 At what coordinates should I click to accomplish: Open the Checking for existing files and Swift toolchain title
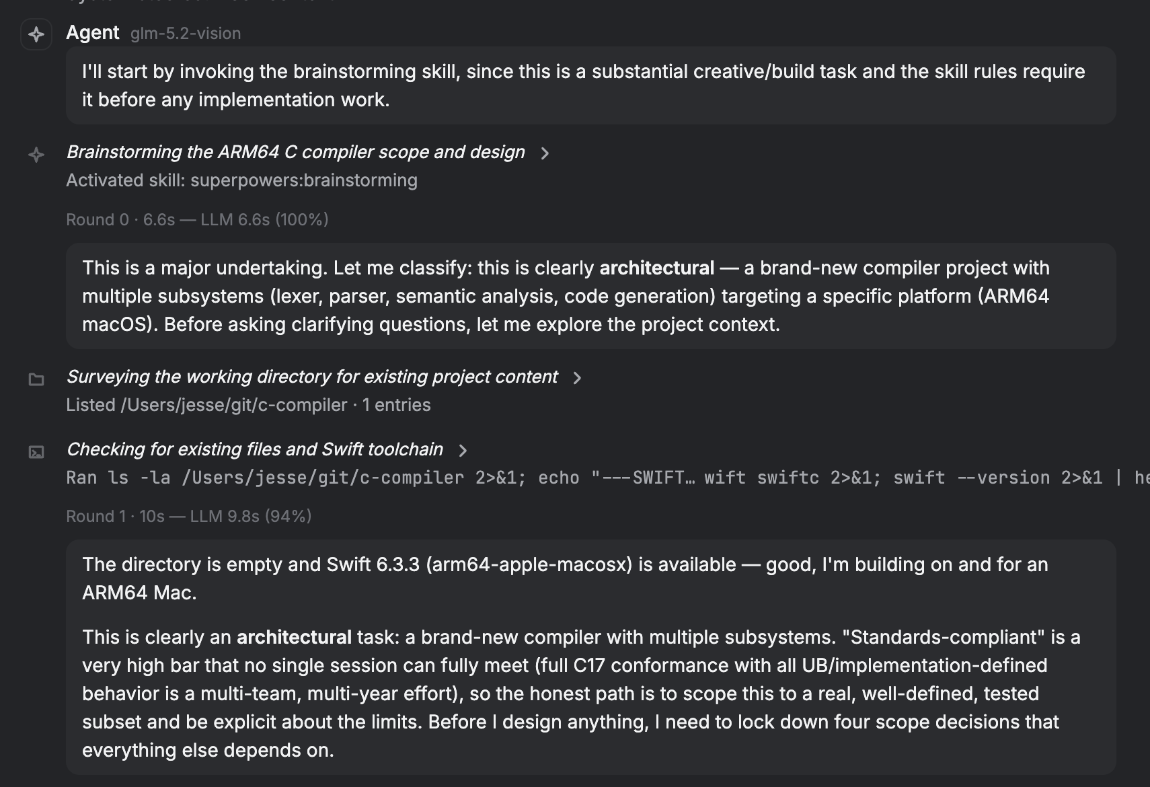tap(255, 449)
